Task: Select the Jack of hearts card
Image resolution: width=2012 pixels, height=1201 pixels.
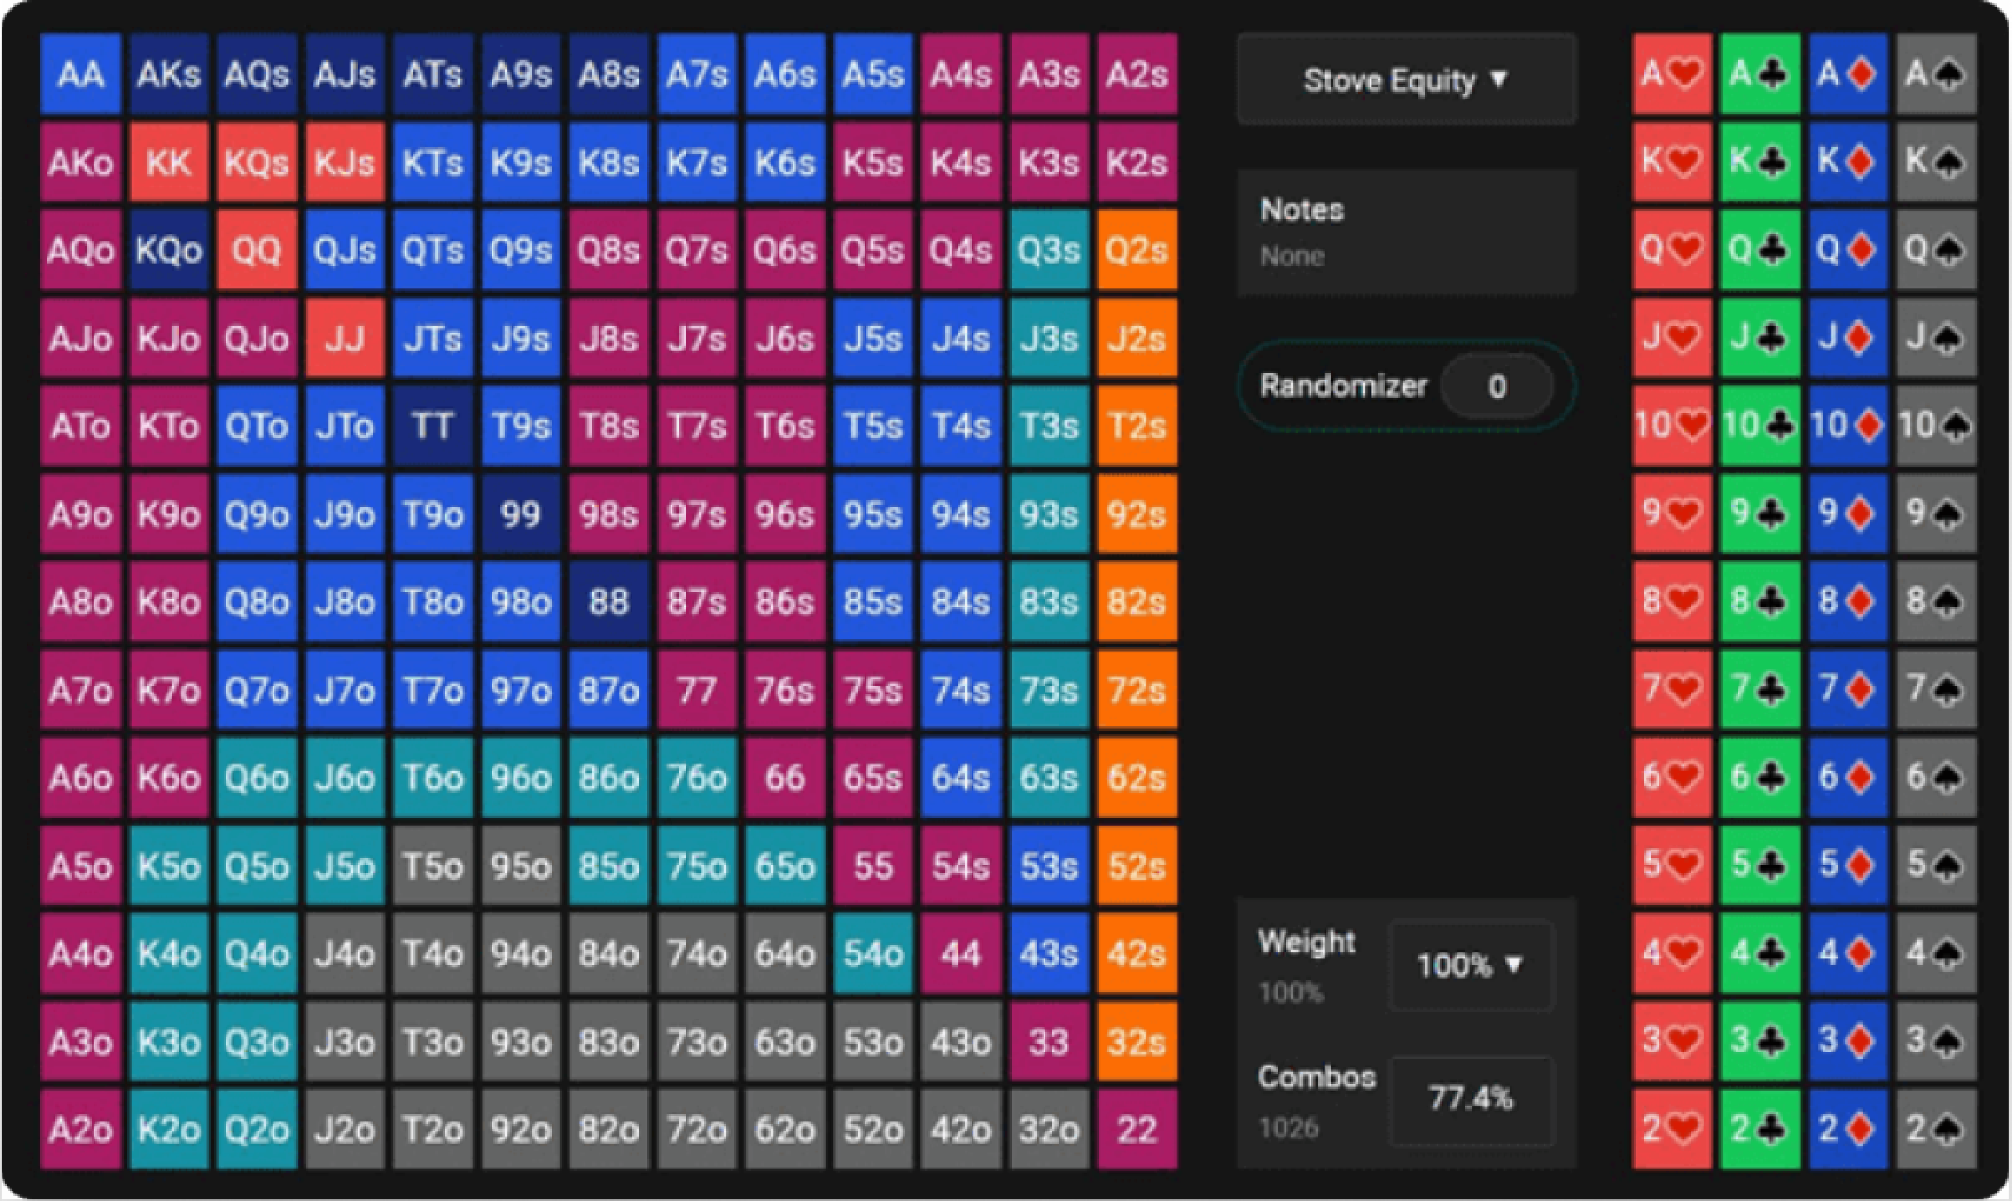Action: click(1671, 338)
